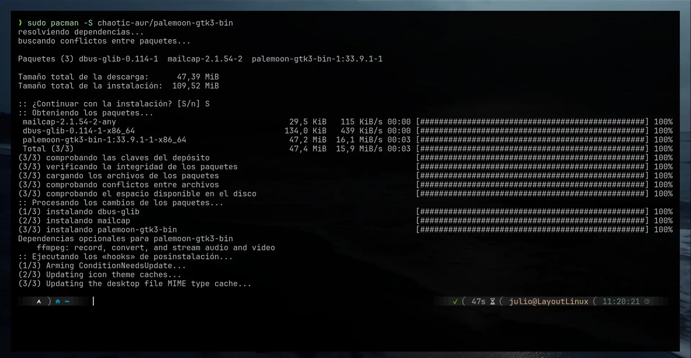Click the blue home folder icon in prompt
The width and height of the screenshot is (691, 358).
(x=58, y=301)
